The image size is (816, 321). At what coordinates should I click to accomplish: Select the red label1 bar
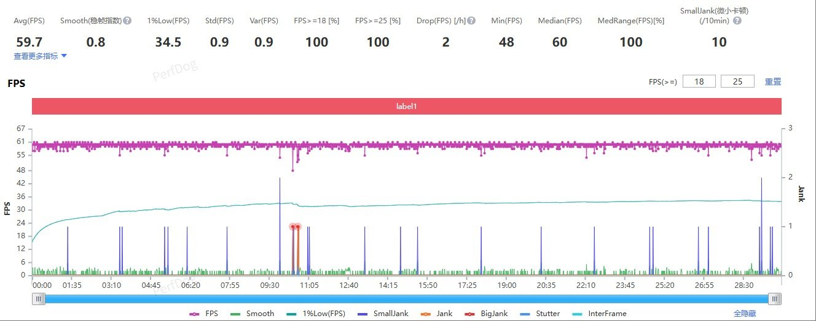point(406,106)
